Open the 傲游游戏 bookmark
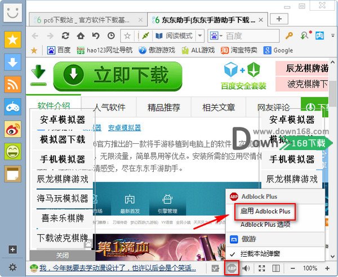The image size is (338, 277). tap(157, 50)
